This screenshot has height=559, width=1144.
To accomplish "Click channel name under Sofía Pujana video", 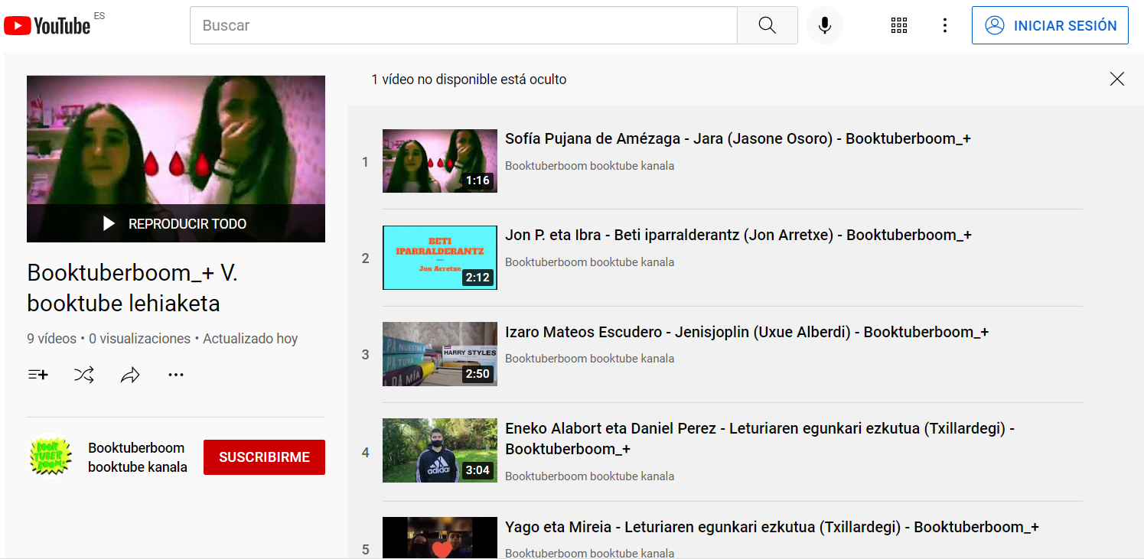I will click(x=589, y=166).
